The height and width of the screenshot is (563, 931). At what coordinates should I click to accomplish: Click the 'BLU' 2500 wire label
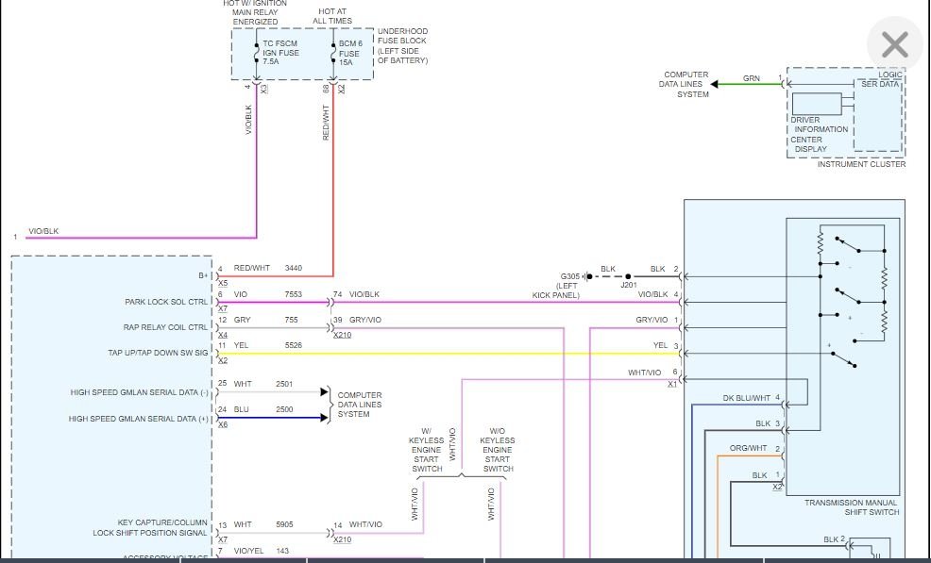coord(241,409)
